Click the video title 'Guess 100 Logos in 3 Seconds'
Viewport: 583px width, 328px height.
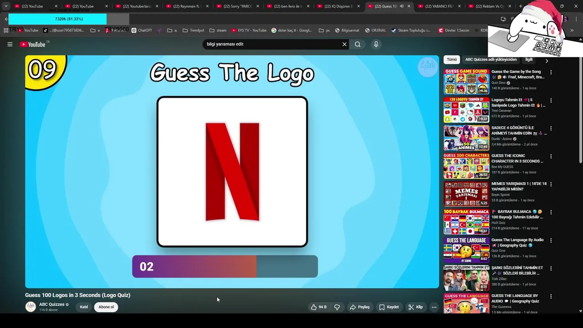point(77,295)
